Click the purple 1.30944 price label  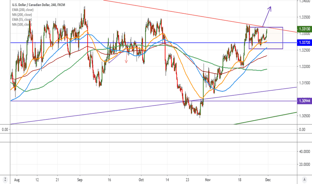[x=304, y=101]
